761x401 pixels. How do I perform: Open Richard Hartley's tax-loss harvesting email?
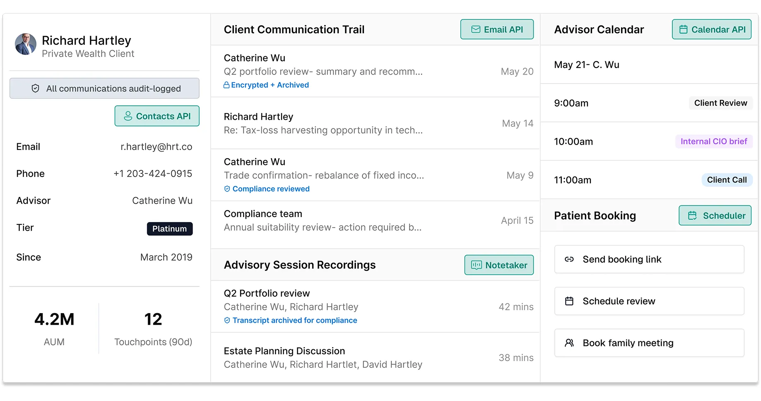click(375, 123)
